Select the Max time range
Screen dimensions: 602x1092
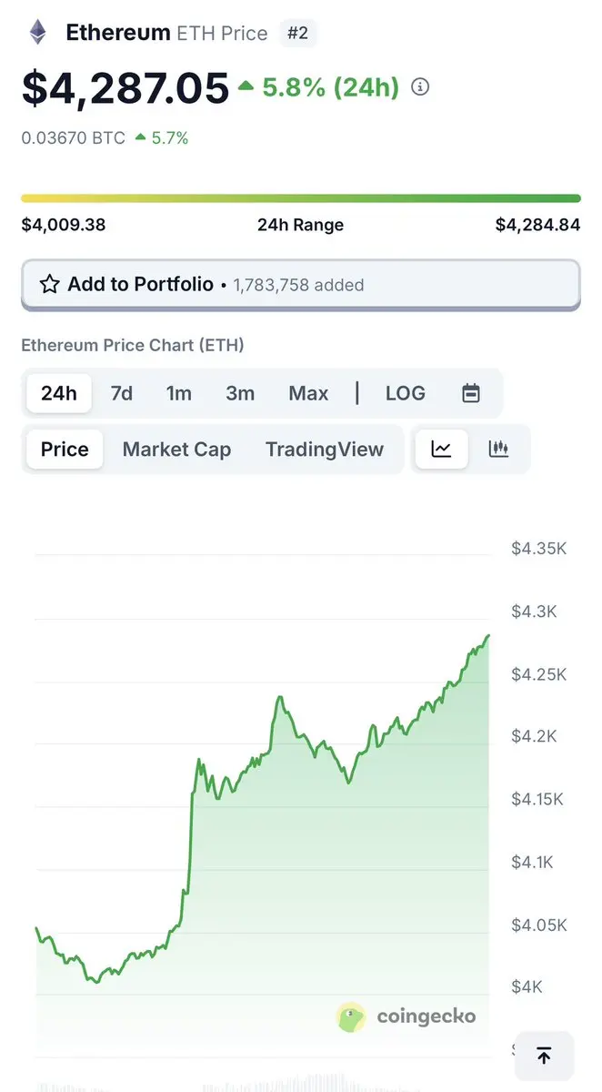pos(308,393)
